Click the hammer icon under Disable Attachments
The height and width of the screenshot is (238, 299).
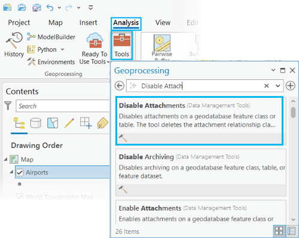tap(123, 138)
